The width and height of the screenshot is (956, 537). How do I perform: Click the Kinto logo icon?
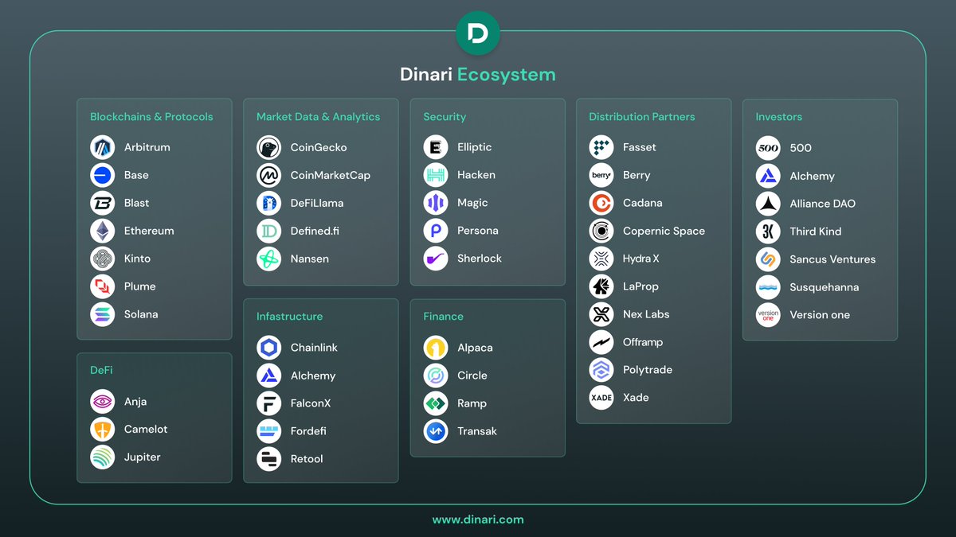(x=103, y=259)
